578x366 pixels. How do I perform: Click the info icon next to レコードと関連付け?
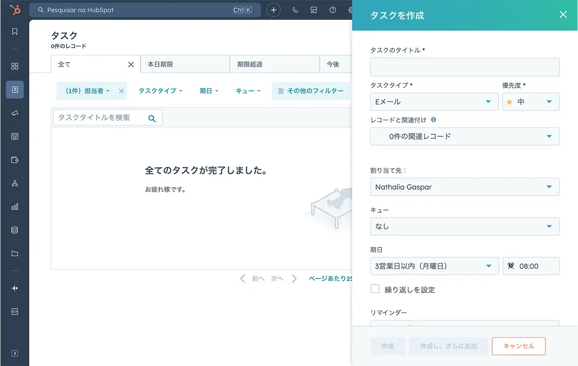(x=433, y=120)
